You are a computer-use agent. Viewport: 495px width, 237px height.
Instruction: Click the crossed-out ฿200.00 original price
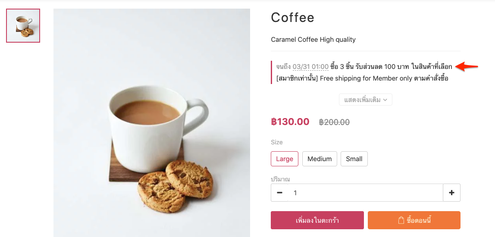334,122
